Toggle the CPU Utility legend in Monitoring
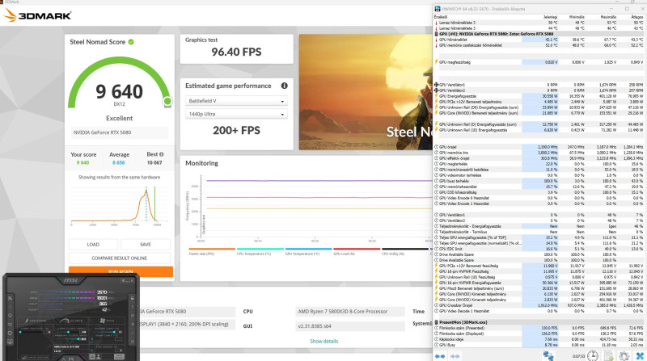The height and width of the screenshot is (361, 647). pyautogui.click(x=405, y=251)
